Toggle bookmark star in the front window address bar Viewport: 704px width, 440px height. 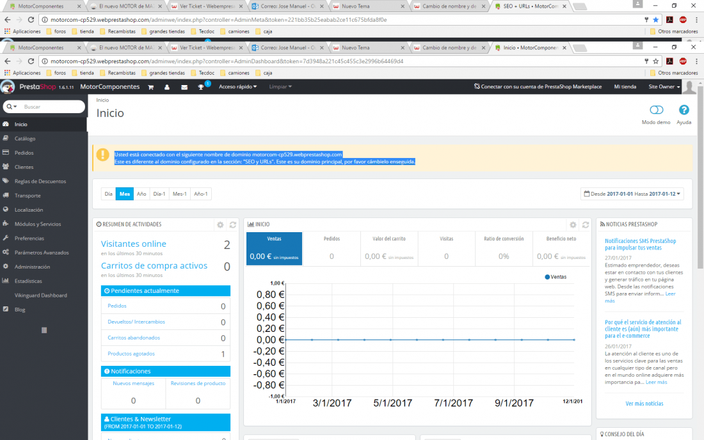click(x=656, y=61)
